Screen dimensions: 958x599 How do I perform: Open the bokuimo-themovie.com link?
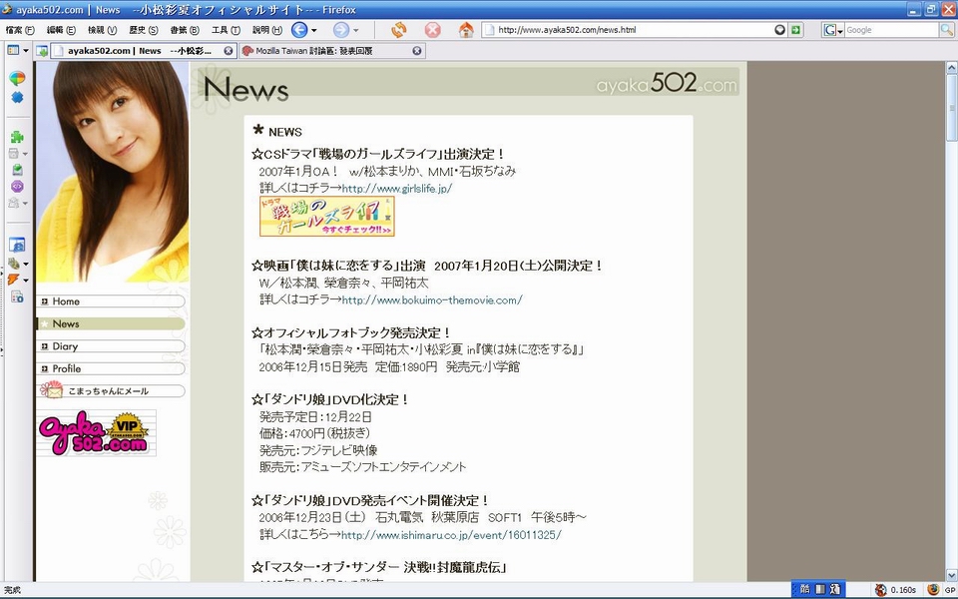[432, 299]
